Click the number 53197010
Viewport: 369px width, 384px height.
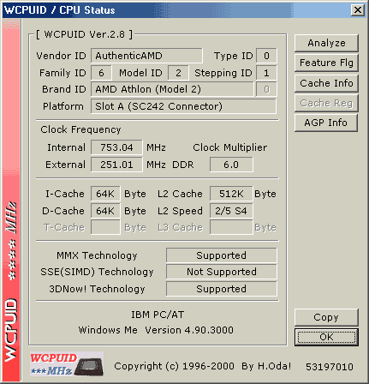[330, 367]
